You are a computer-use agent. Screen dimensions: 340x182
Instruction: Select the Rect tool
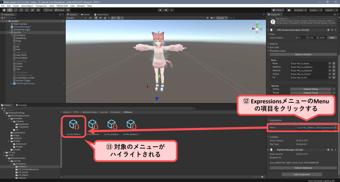(x=27, y=10)
